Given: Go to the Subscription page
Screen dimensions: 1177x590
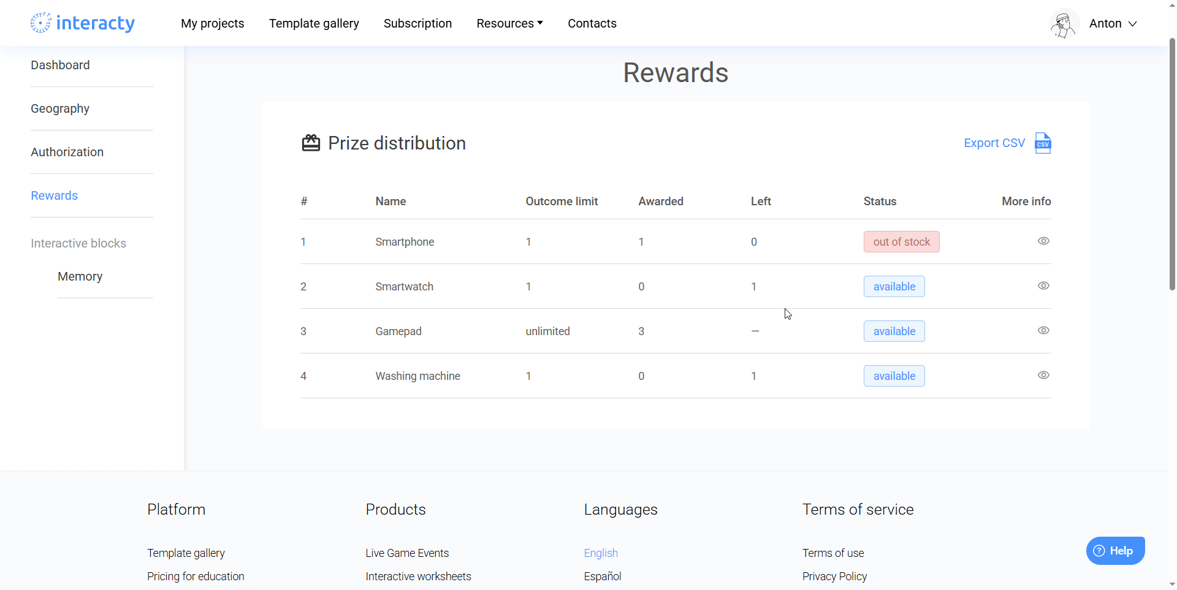Looking at the screenshot, I should point(417,23).
